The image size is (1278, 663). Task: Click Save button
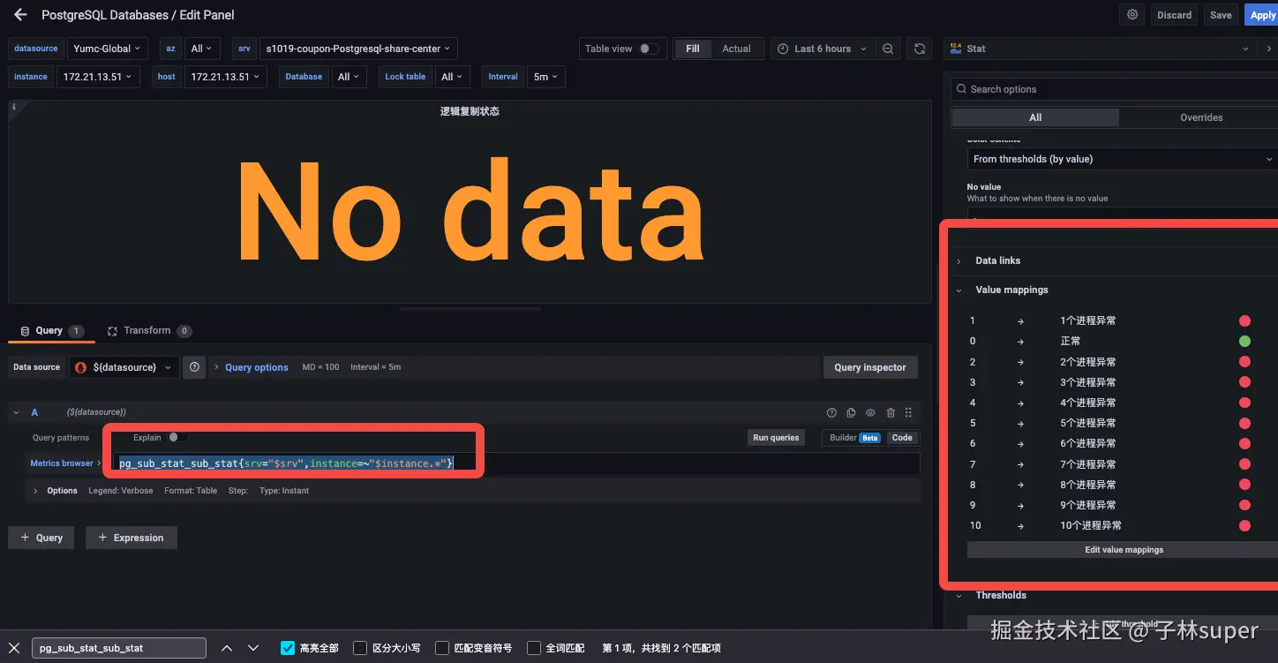pyautogui.click(x=1221, y=15)
